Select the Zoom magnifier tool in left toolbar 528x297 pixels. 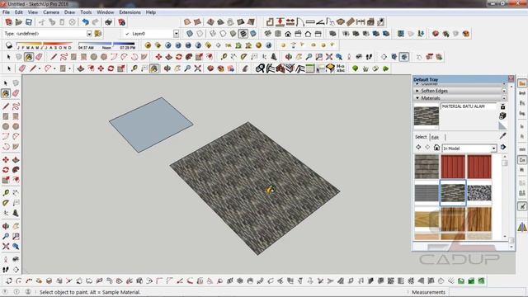tap(6, 237)
